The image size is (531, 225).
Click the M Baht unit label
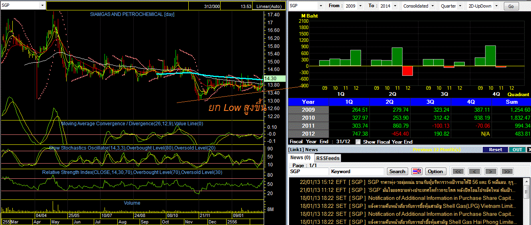tap(310, 16)
